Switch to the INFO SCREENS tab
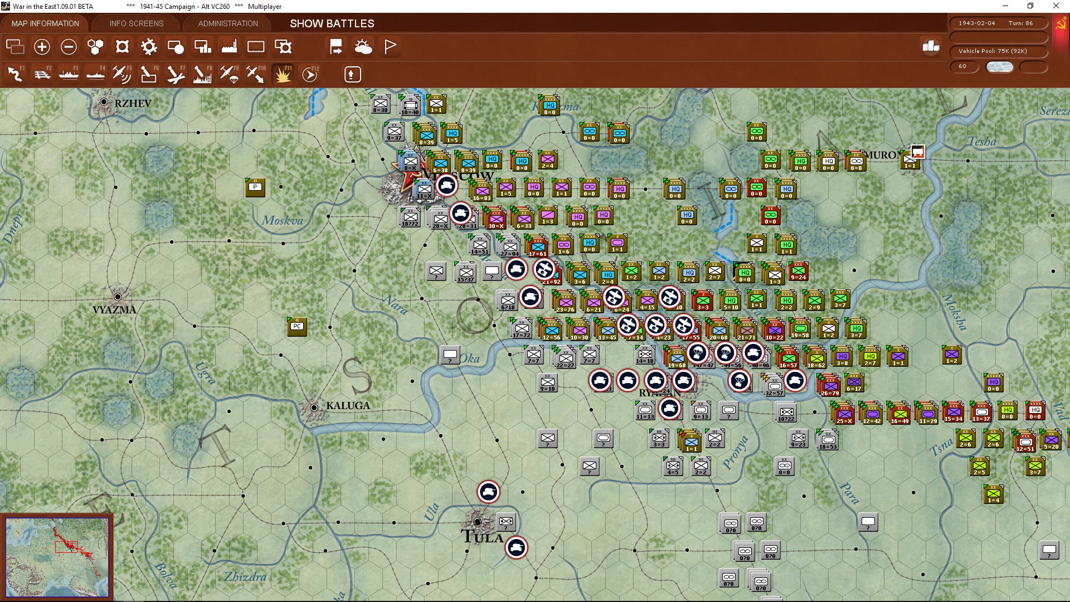 136,23
